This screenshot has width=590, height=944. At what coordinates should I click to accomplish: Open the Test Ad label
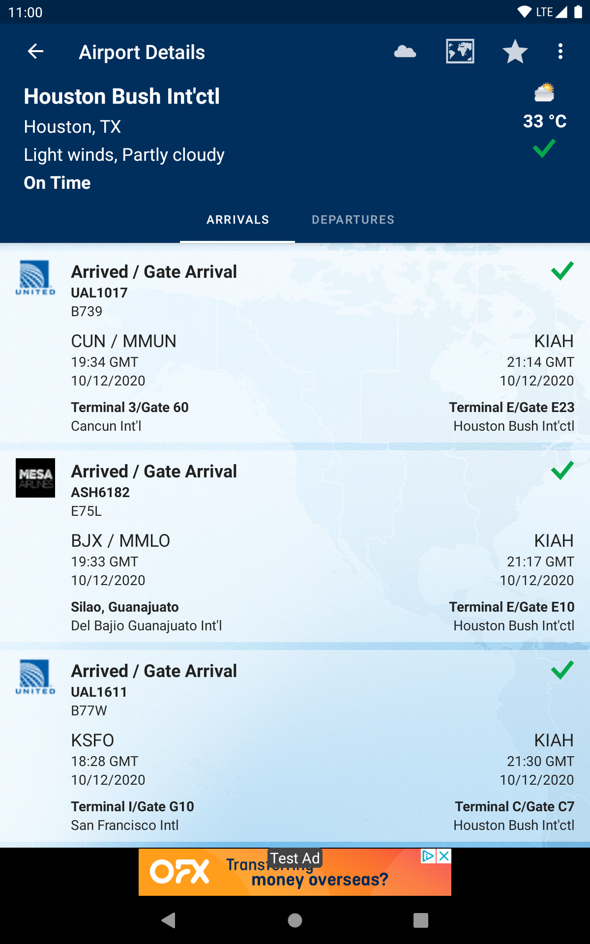294,858
